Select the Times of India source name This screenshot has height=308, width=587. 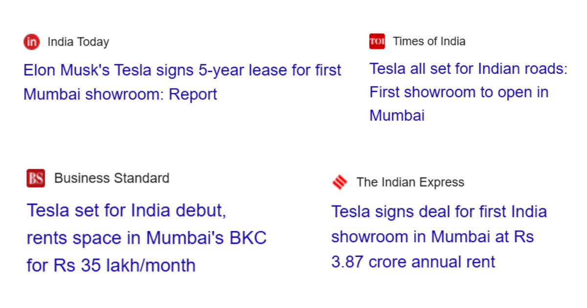click(429, 42)
